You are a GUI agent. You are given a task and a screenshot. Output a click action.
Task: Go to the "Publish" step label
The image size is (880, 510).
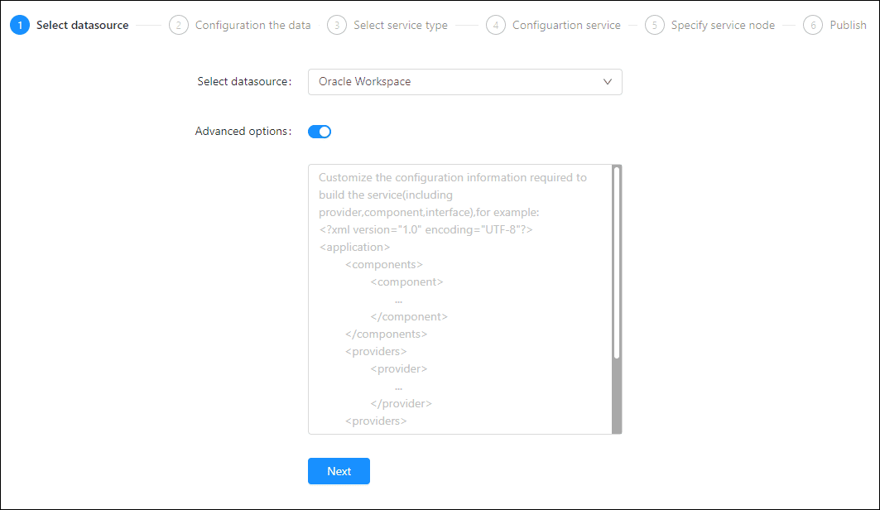848,25
